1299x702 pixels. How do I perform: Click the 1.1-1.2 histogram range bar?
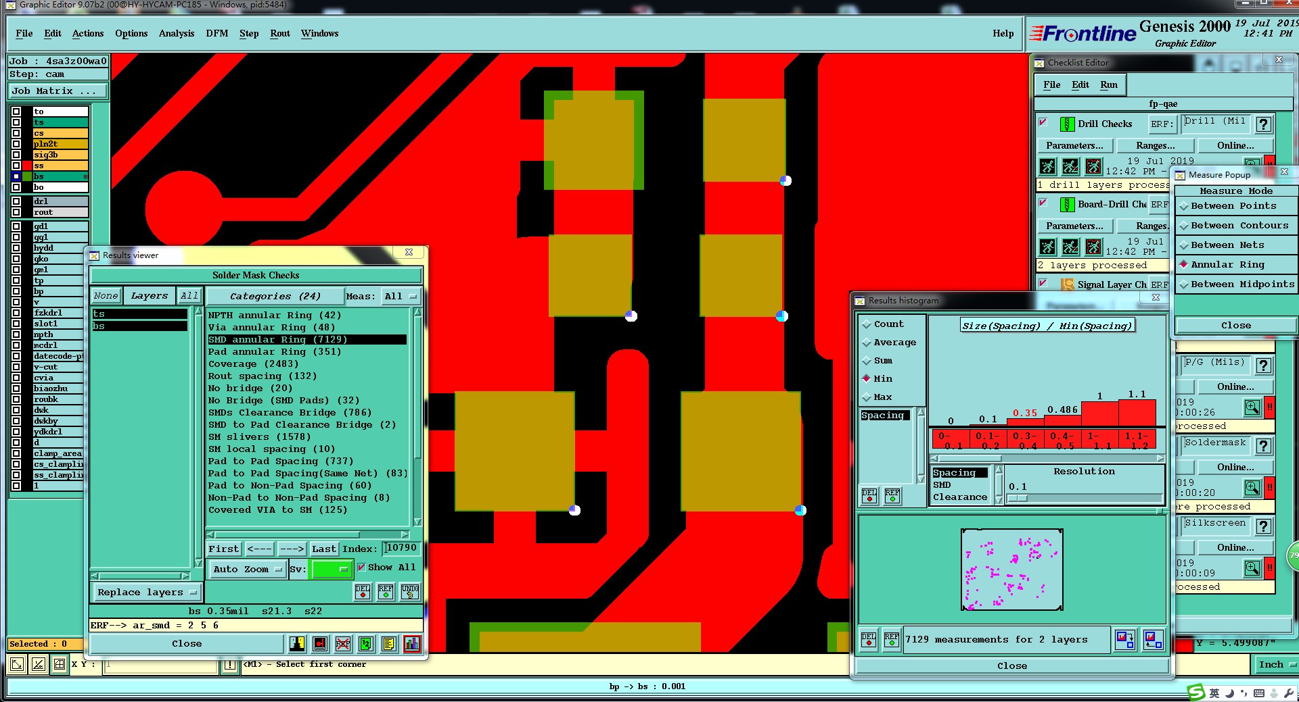tap(1137, 441)
